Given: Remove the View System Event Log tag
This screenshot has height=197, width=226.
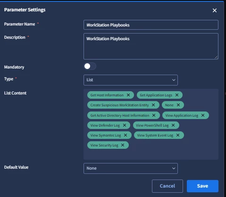Looking at the screenshot, I should [x=178, y=135].
